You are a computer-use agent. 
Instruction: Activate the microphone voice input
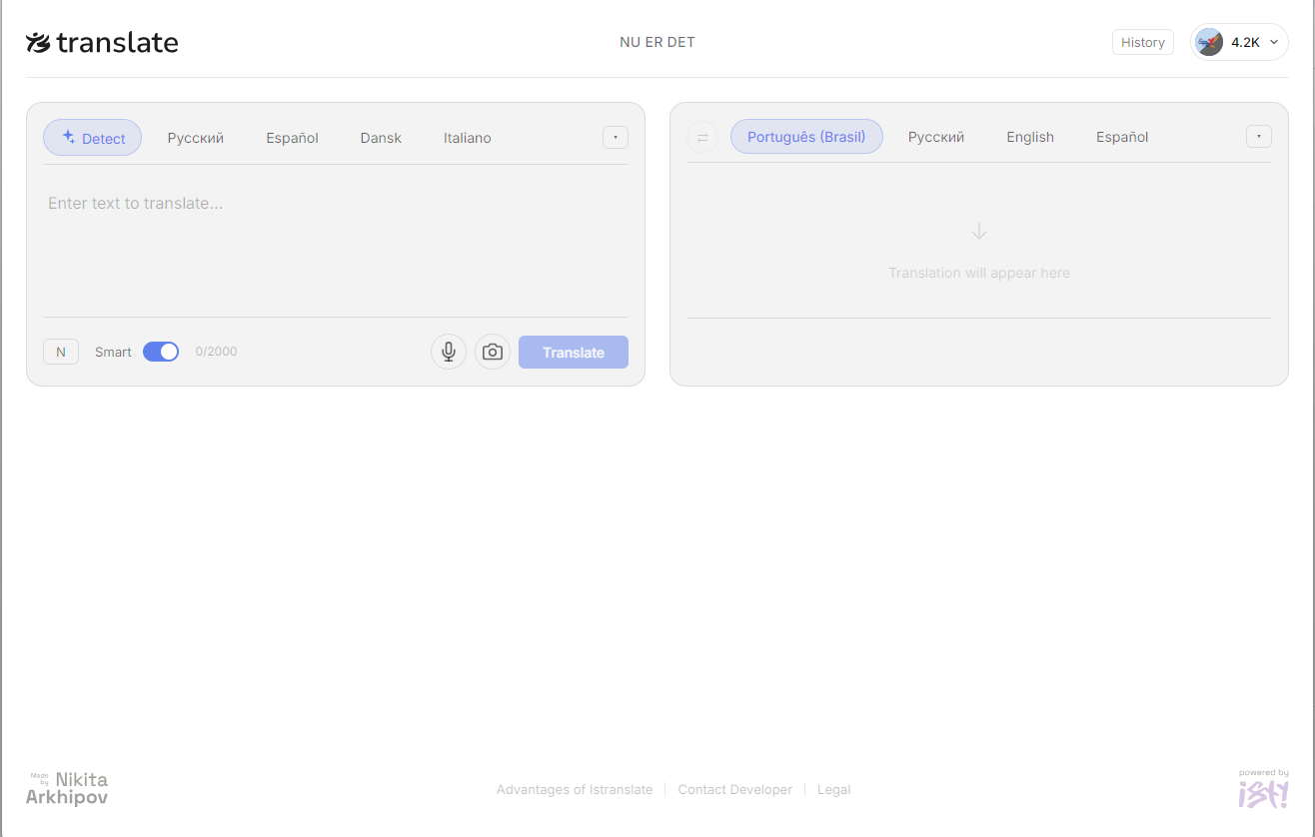pos(448,352)
